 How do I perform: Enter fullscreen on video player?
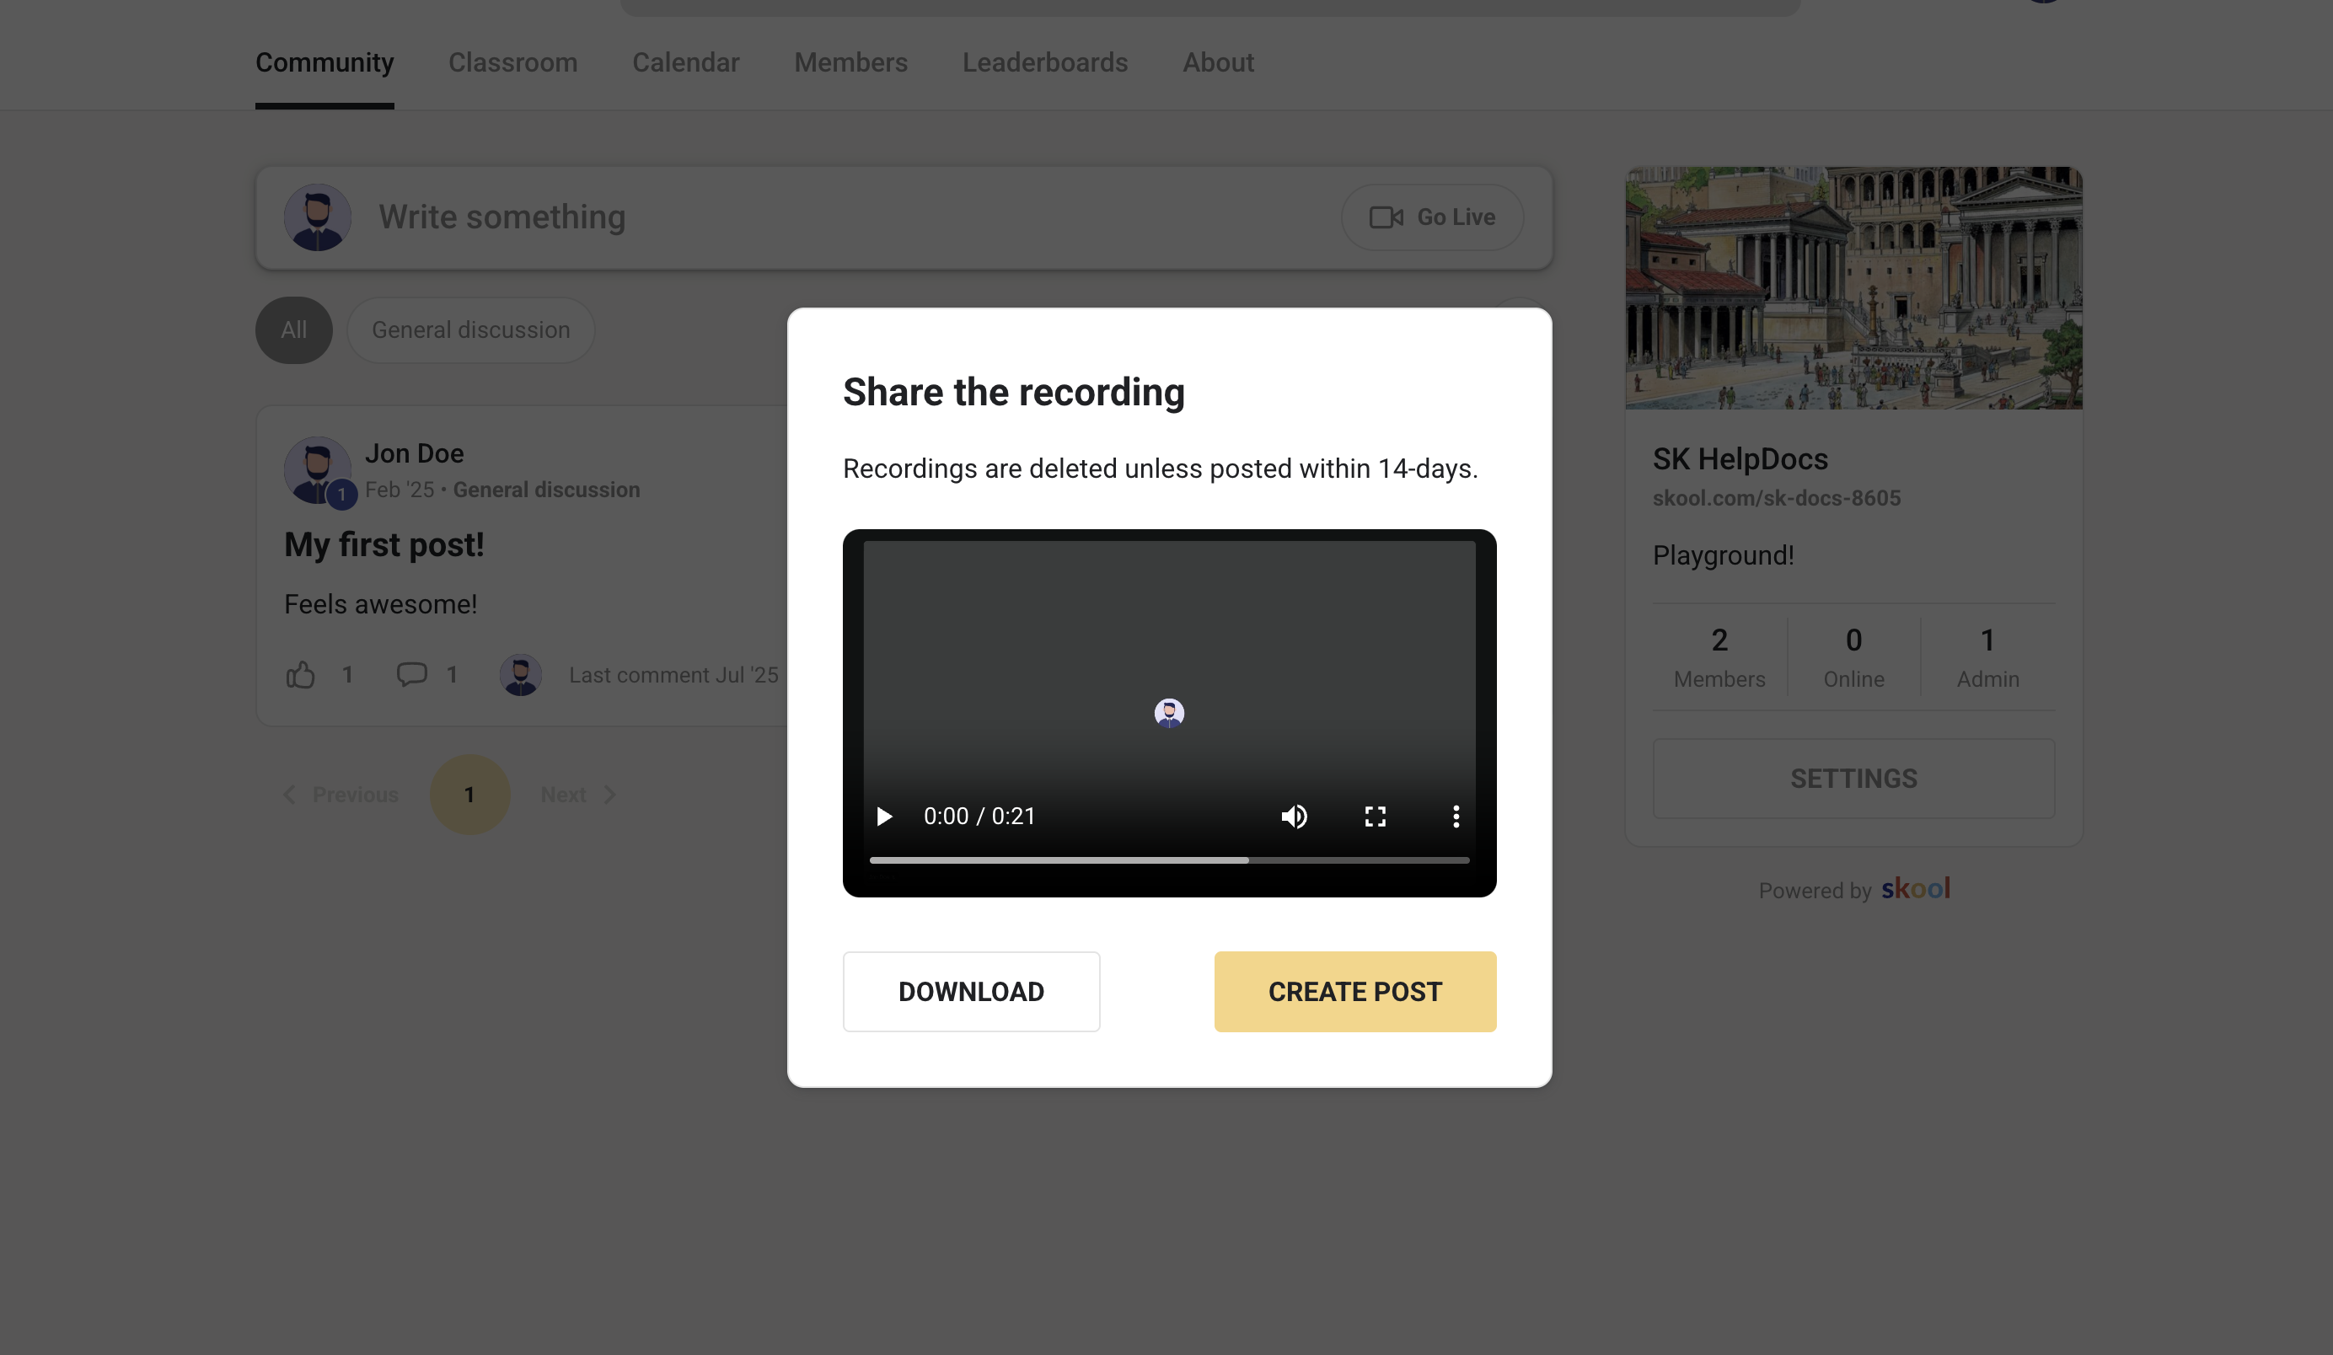point(1375,817)
